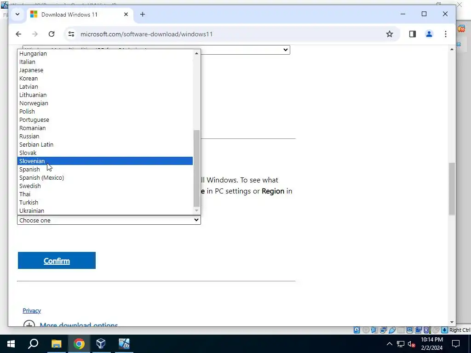Open the Windows Start menu
Screen dimensions: 471x353
click(11, 344)
